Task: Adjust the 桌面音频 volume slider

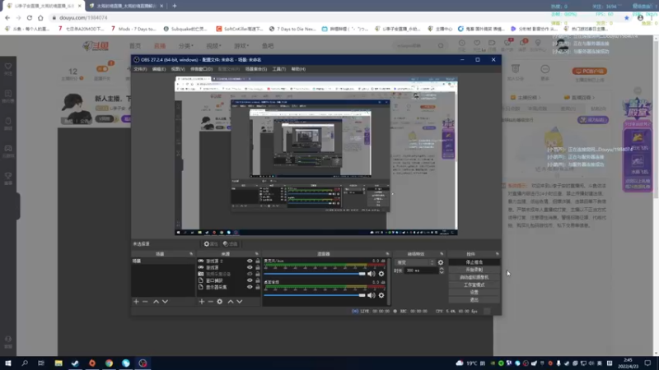Action: [x=315, y=295]
